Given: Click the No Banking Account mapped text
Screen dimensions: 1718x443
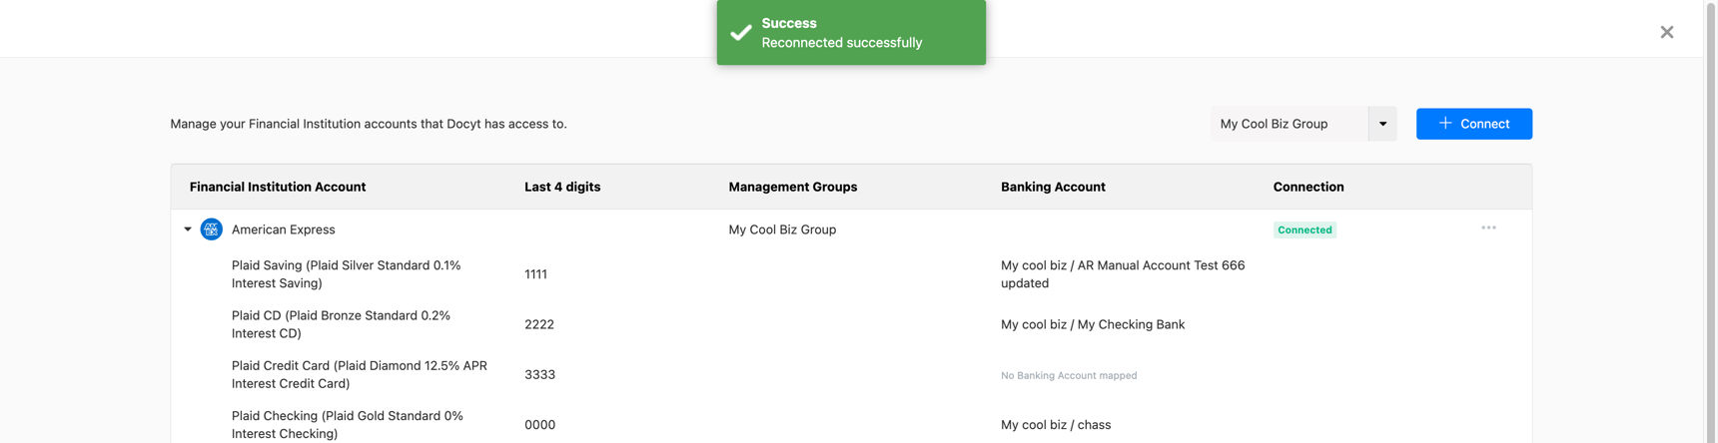Looking at the screenshot, I should click(x=1069, y=375).
